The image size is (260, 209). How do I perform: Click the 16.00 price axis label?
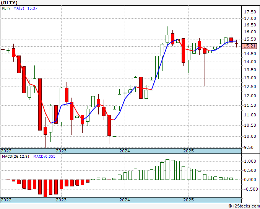click(x=250, y=32)
